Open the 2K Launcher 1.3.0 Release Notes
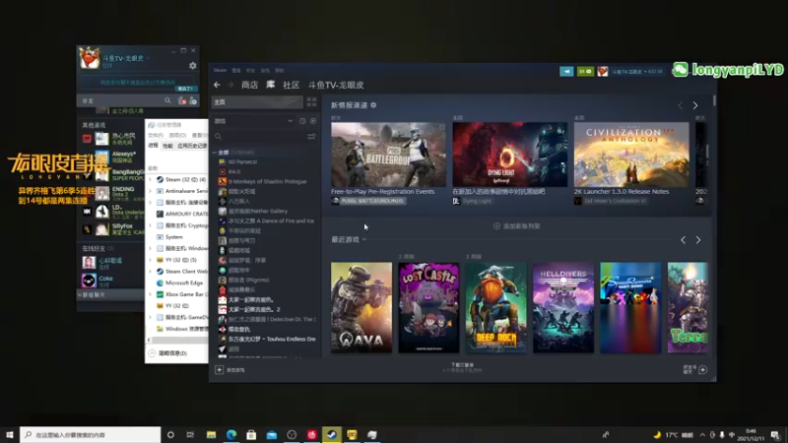The height and width of the screenshot is (443, 788). [x=622, y=191]
